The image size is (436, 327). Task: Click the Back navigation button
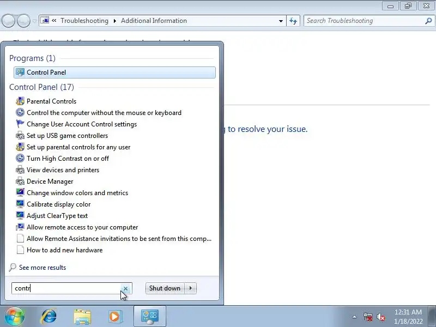[x=8, y=21]
